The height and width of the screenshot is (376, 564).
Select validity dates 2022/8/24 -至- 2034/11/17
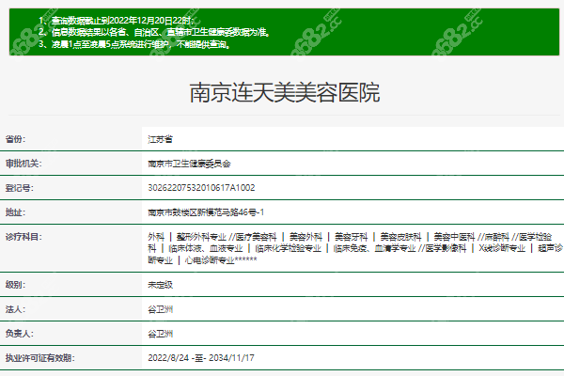[201, 357]
